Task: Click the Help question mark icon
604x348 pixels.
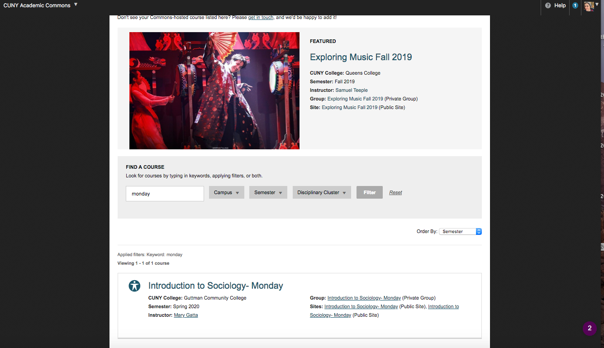Action: tap(548, 5)
